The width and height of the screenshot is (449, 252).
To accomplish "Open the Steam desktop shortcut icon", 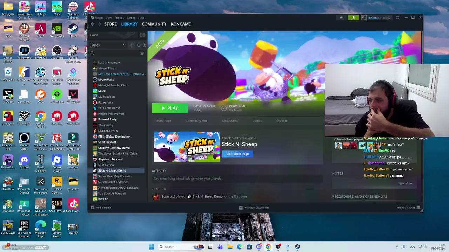I will pyautogui.click(x=73, y=31).
